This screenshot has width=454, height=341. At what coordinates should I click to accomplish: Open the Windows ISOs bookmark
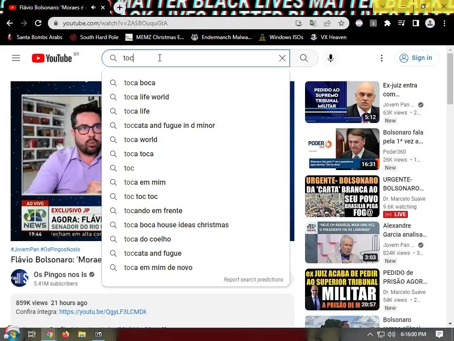[x=282, y=37]
